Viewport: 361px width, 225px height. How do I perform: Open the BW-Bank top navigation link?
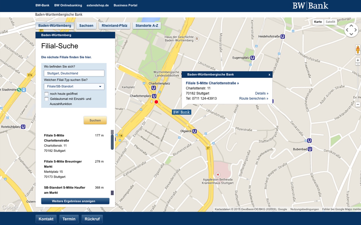42,5
